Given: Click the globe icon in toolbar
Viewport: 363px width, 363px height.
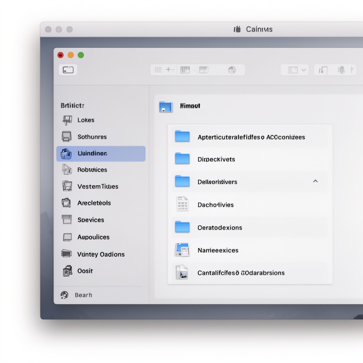Looking at the screenshot, I should coord(232,70).
